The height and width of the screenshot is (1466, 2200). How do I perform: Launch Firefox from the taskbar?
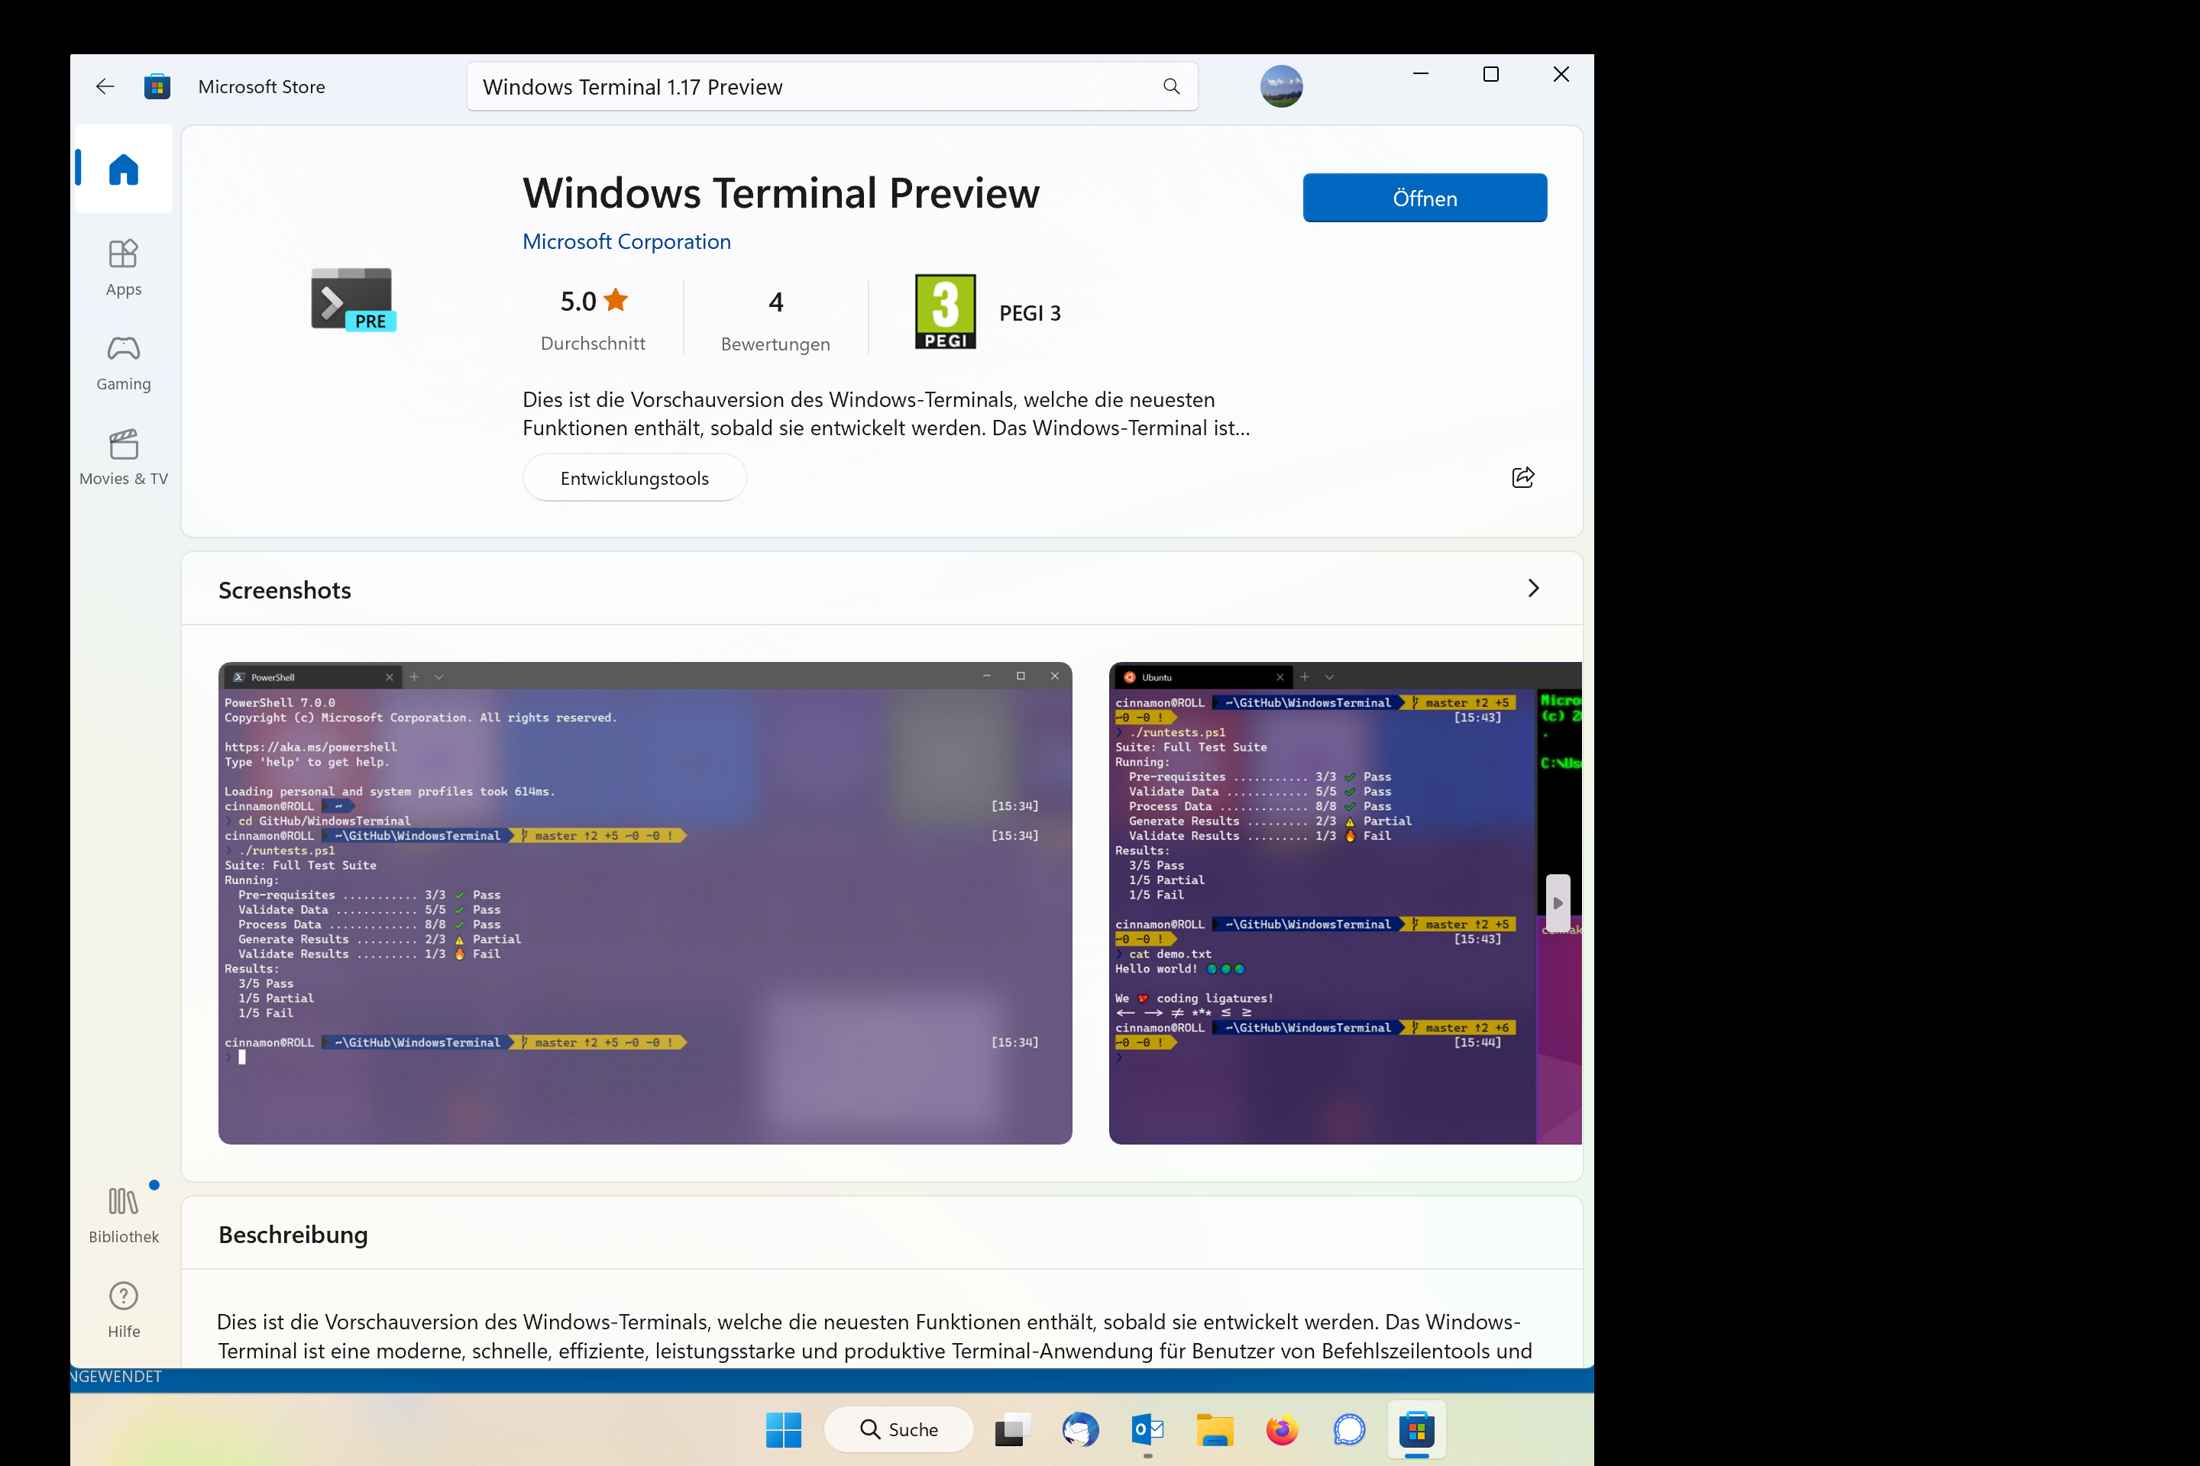click(x=1282, y=1429)
